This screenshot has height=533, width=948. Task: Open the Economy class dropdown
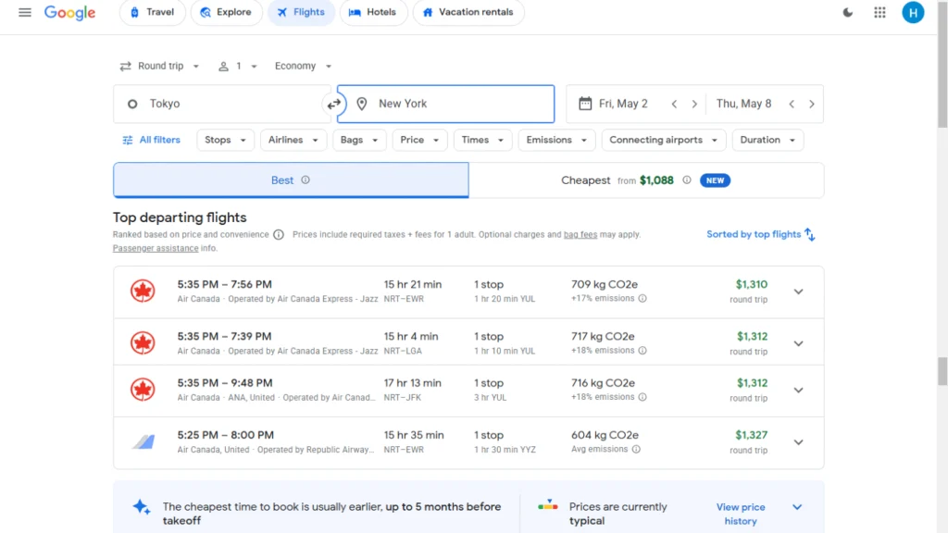point(303,66)
